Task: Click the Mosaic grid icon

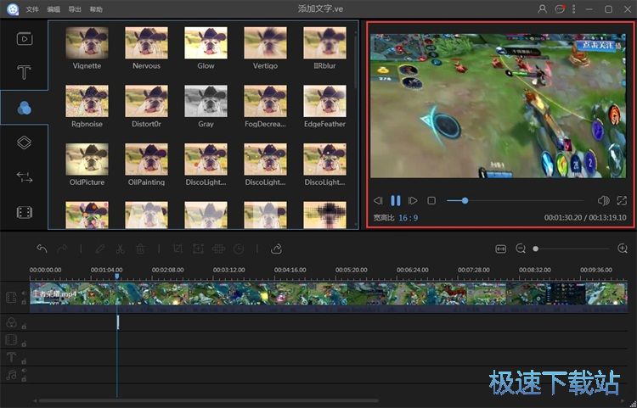Action: tap(218, 249)
